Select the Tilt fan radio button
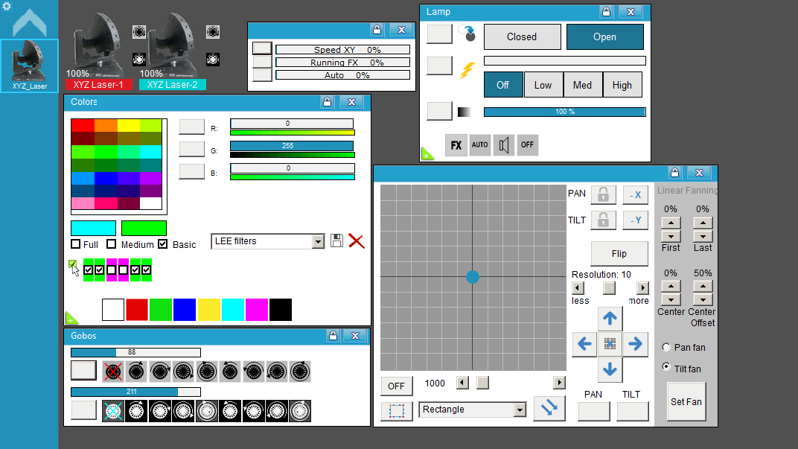The width and height of the screenshot is (798, 449). [666, 366]
